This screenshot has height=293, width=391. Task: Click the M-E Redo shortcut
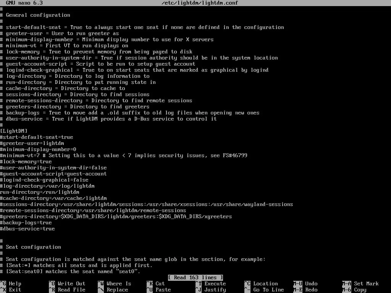point(305,290)
